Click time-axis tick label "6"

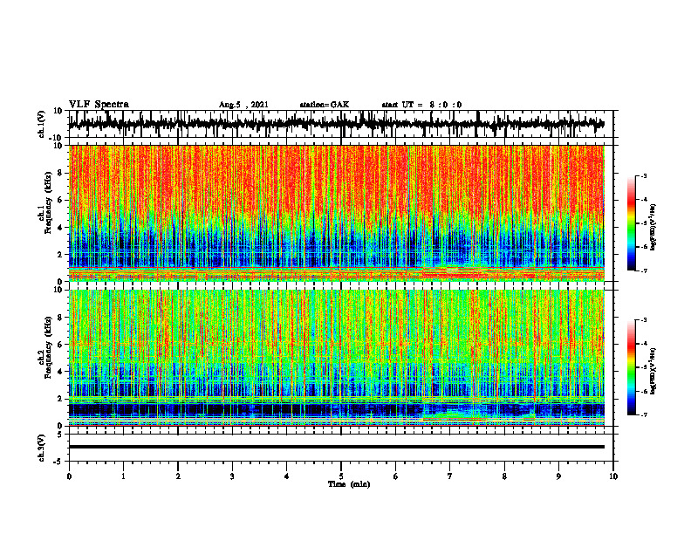click(x=396, y=476)
